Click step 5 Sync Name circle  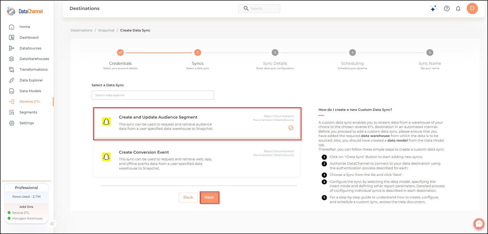click(430, 52)
